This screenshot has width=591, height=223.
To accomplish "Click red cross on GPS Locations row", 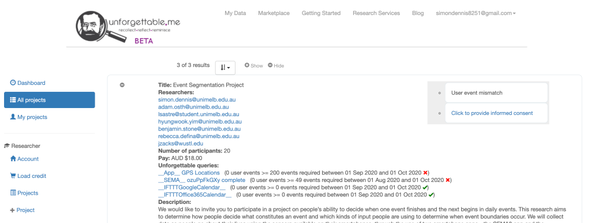I will 425,172.
